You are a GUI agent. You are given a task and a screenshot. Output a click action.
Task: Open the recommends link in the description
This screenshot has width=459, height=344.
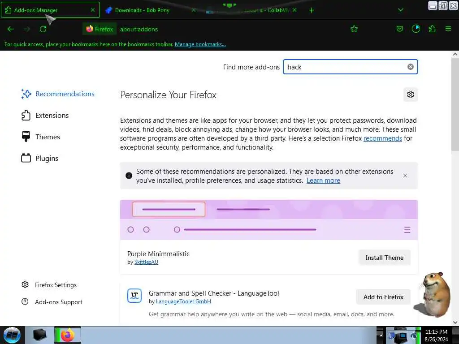click(x=383, y=138)
